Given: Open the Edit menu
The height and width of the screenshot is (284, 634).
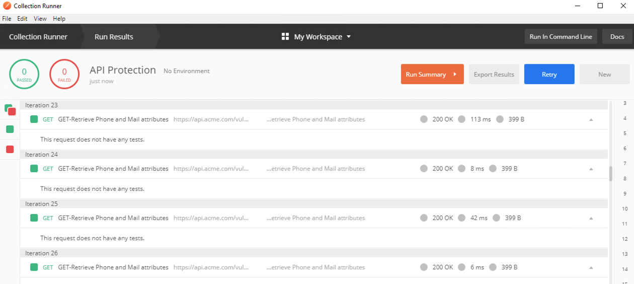Looking at the screenshot, I should point(22,19).
